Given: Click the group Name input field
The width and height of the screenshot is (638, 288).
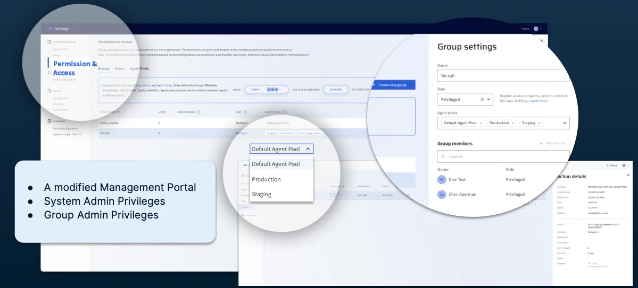Looking at the screenshot, I should click(503, 76).
